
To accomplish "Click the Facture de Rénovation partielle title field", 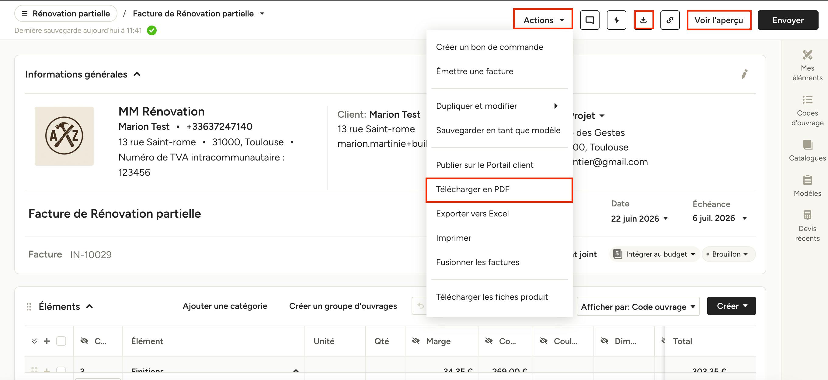I will pos(114,214).
